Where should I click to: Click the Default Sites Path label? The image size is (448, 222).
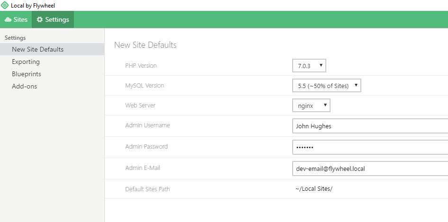(147, 189)
